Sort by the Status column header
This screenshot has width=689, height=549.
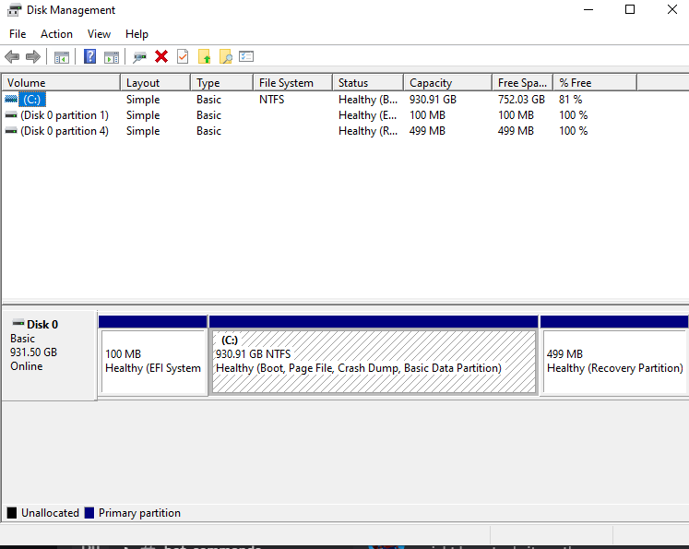(x=368, y=83)
